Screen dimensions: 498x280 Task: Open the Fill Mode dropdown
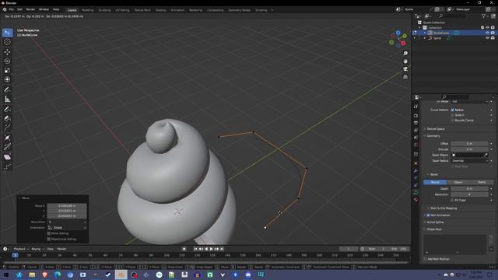click(x=469, y=102)
